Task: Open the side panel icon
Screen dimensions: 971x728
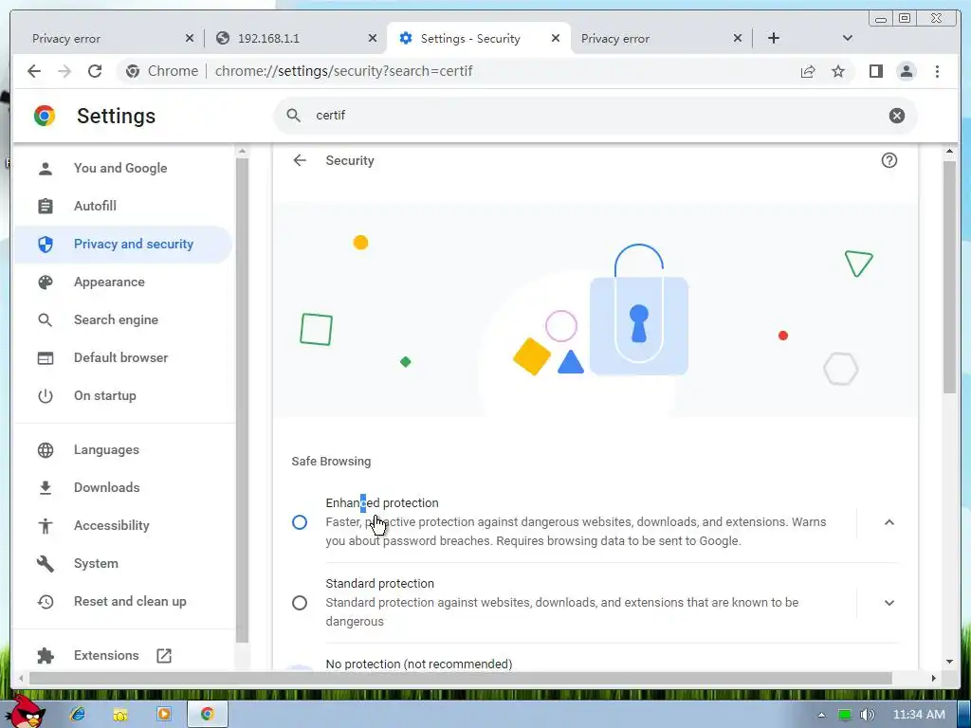Action: [875, 72]
